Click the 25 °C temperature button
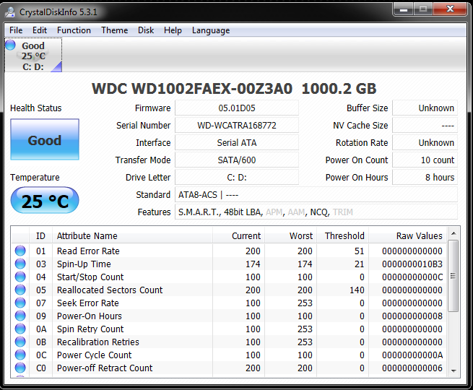Image resolution: width=473 pixels, height=390 pixels. (45, 200)
